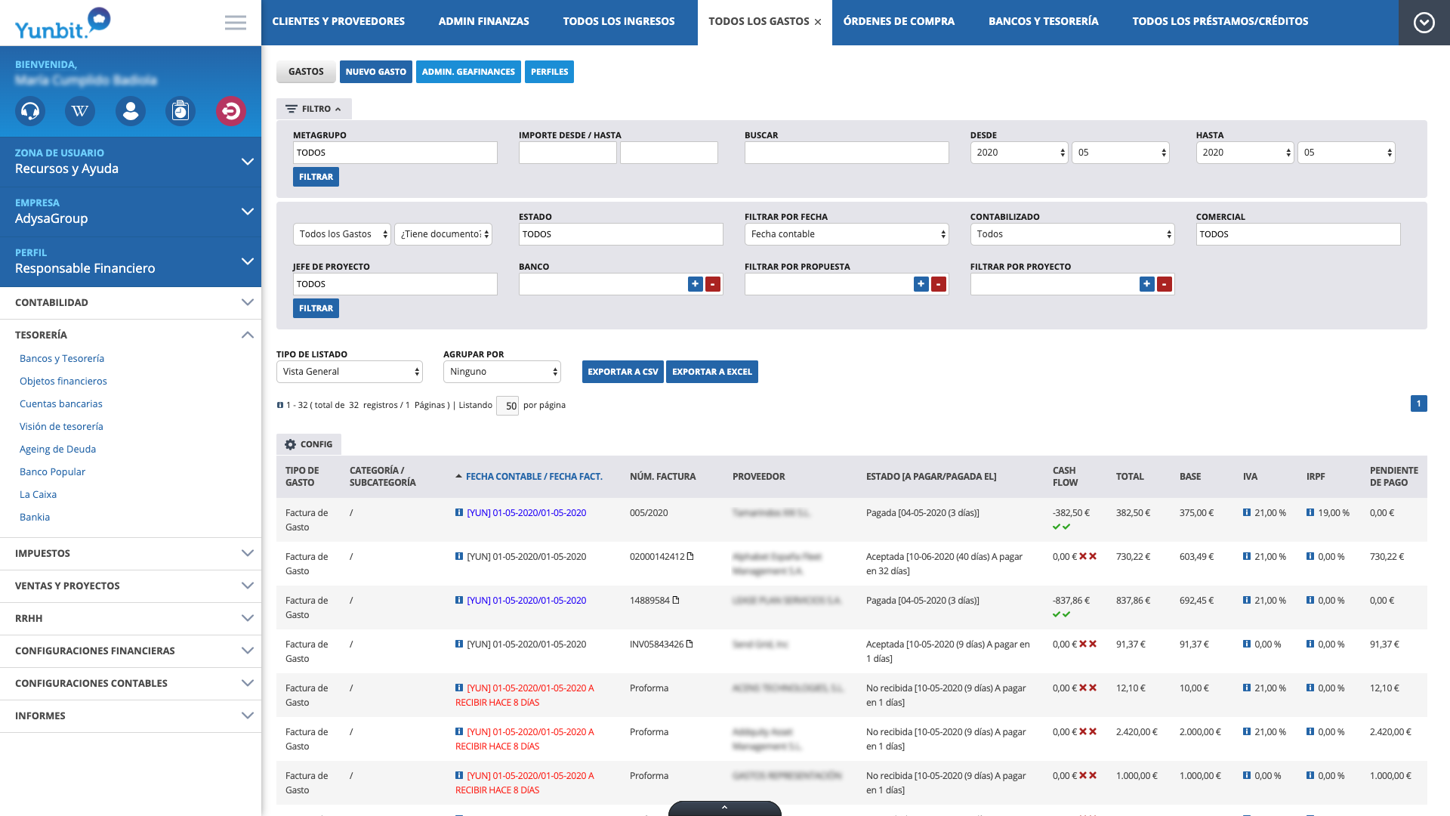Image resolution: width=1450 pixels, height=816 pixels.
Task: Go to page 1 pagination button
Action: click(x=1419, y=403)
